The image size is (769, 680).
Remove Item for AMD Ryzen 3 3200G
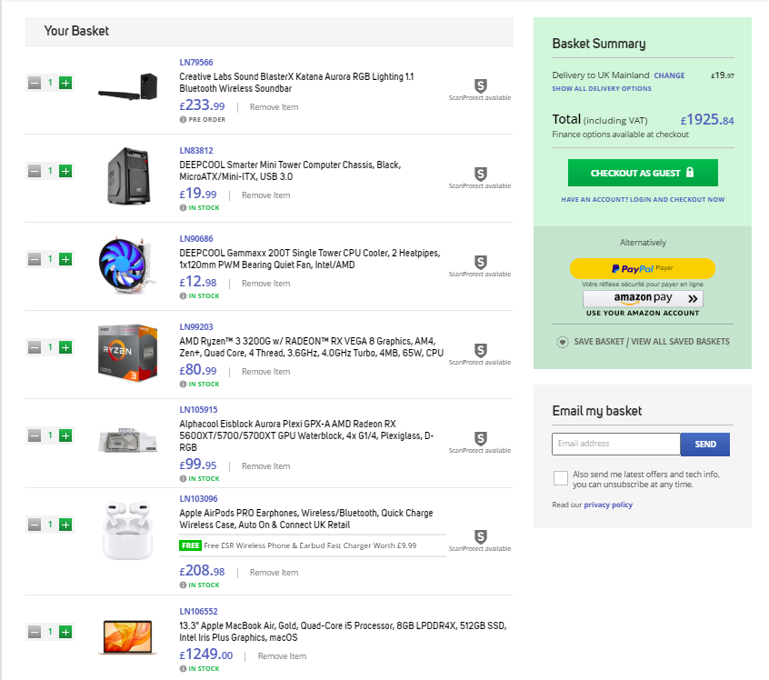(x=265, y=372)
